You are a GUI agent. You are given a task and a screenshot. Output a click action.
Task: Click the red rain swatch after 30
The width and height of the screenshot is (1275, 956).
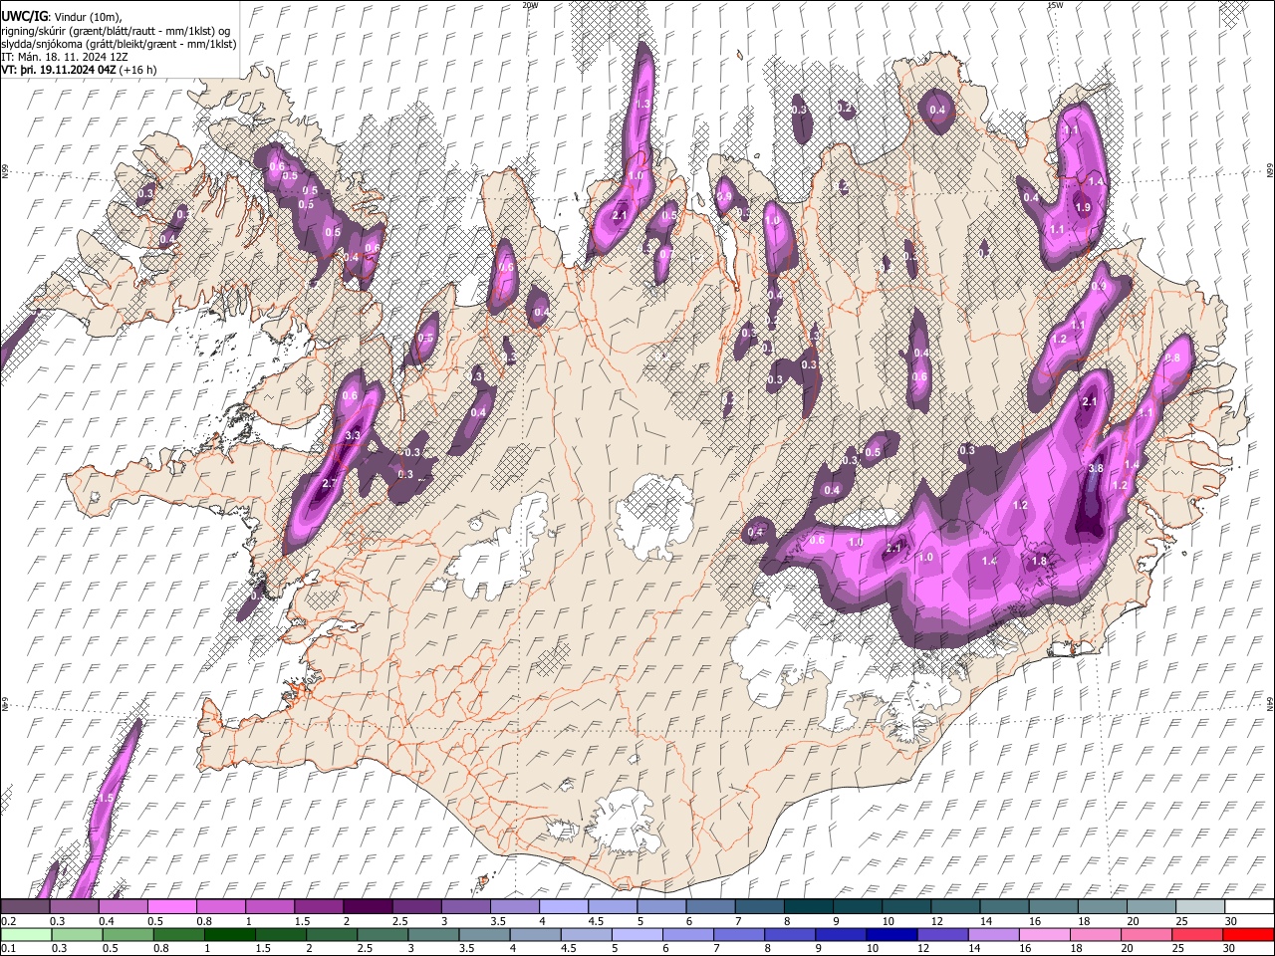(x=1249, y=934)
